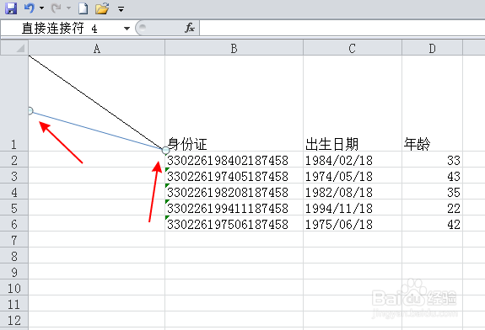Select cell with ID 330226198402187458
Image resolution: width=485 pixels, height=330 pixels.
234,159
